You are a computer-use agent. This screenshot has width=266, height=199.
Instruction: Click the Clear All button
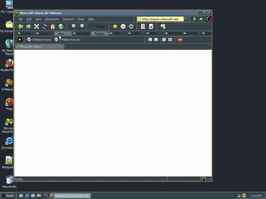(190, 33)
